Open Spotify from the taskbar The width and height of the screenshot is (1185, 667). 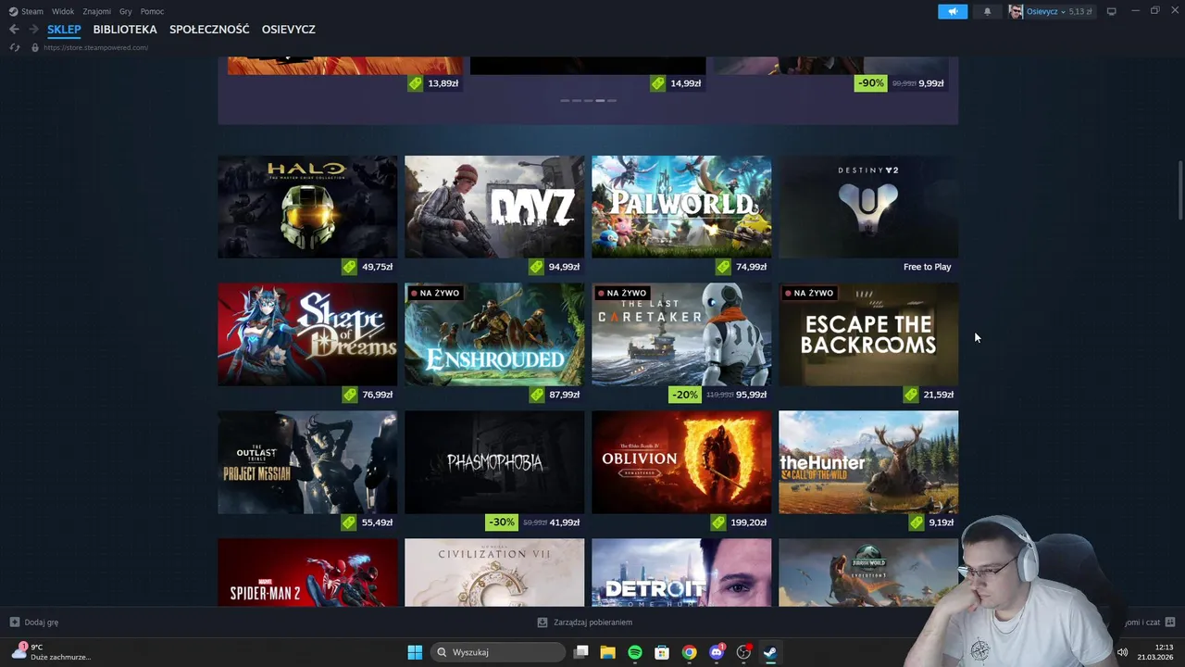635,652
